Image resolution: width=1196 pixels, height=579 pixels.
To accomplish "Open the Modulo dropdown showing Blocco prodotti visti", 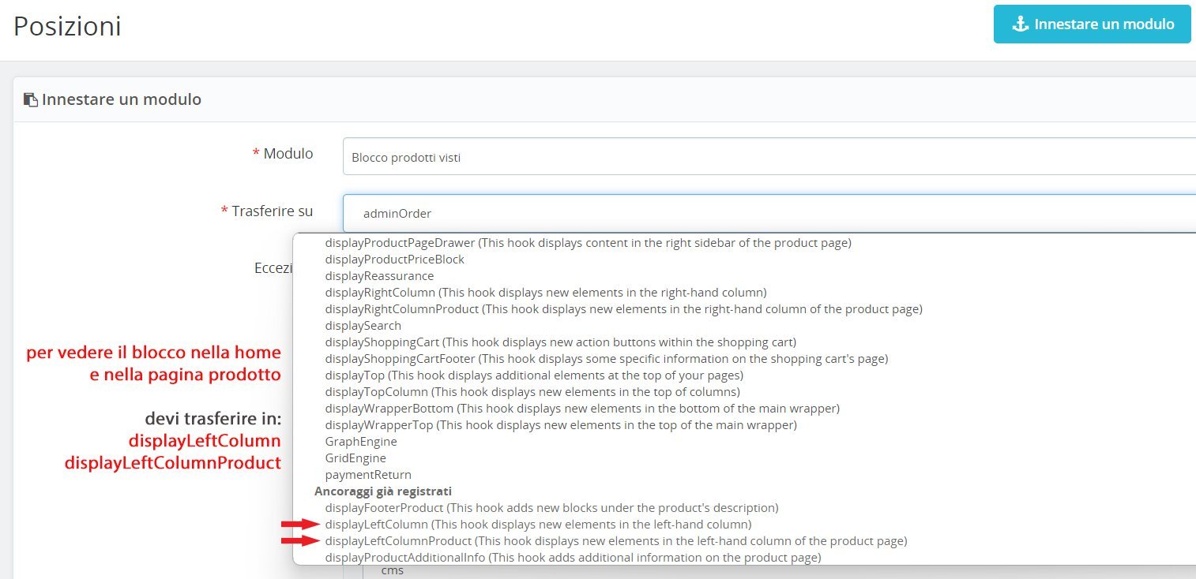I will [769, 157].
